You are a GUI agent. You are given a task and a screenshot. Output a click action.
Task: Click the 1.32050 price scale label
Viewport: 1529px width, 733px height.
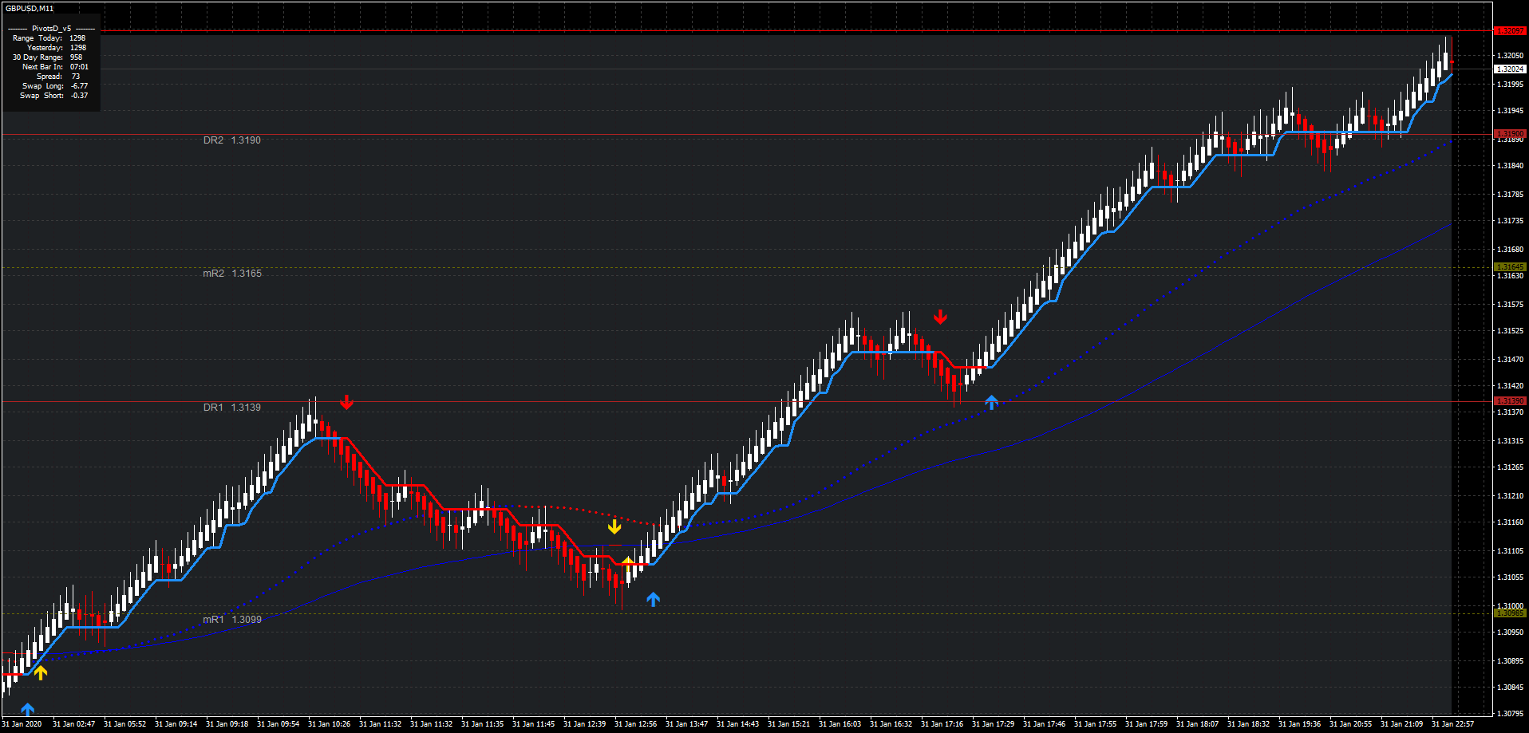pyautogui.click(x=1510, y=56)
